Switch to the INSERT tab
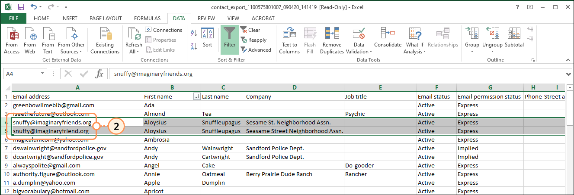 [x=69, y=18]
